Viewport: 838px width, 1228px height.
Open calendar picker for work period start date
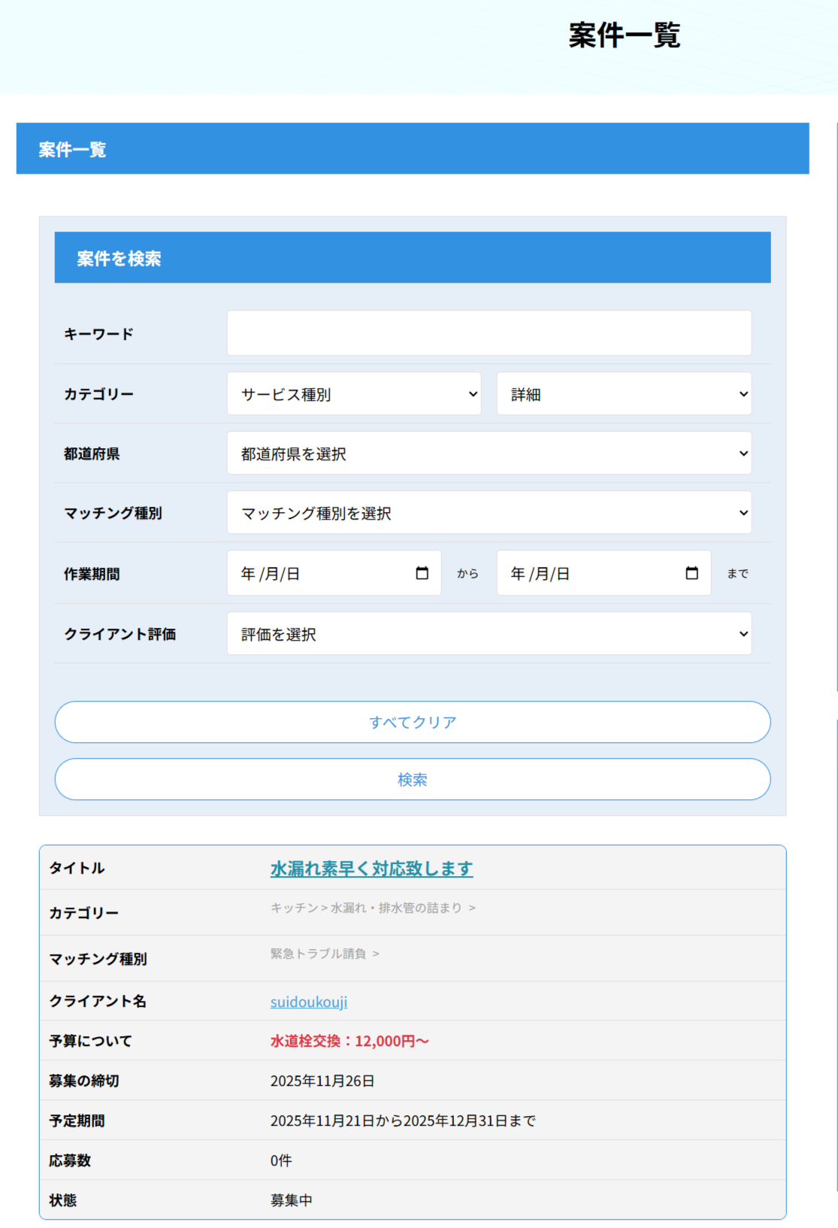[x=422, y=574]
